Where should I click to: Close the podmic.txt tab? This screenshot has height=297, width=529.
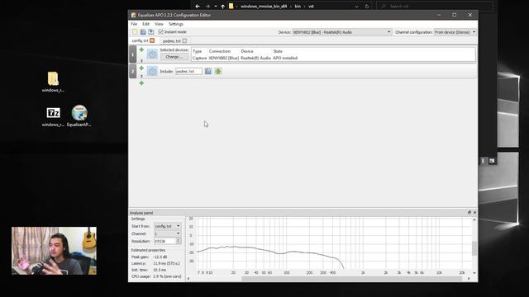pyautogui.click(x=184, y=40)
